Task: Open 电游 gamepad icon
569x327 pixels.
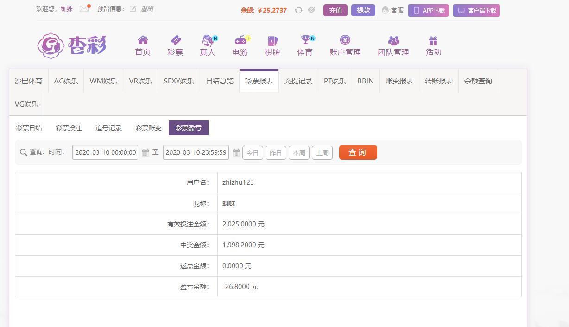Action: [x=240, y=40]
